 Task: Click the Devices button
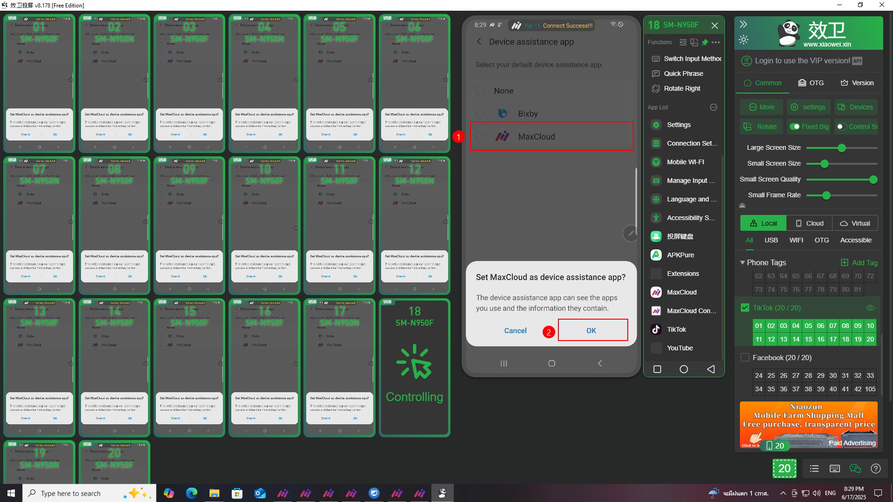coord(856,107)
